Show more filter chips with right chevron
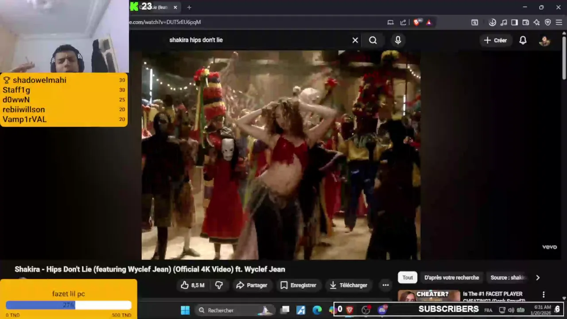Screen dimensions: 567x319 [538, 278]
